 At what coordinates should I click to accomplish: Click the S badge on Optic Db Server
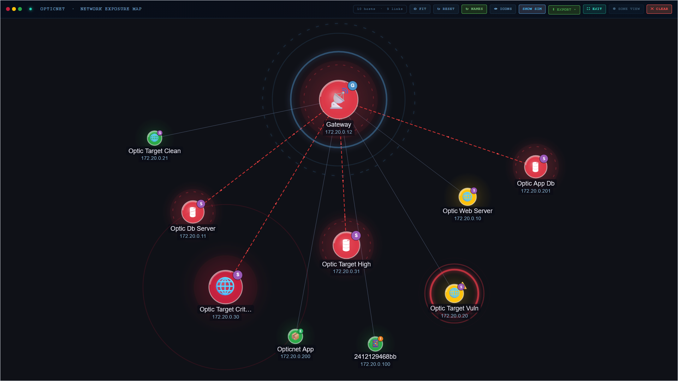click(201, 204)
